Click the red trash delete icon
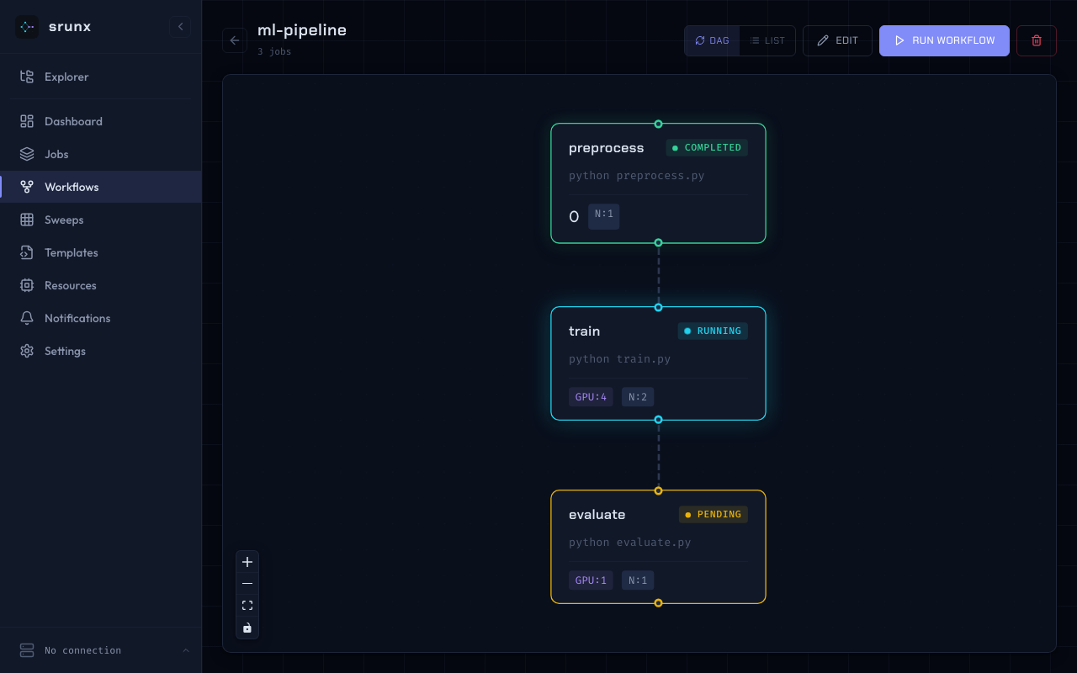 pos(1036,40)
